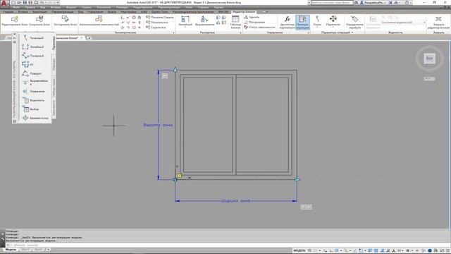This screenshot has height=254, width=451.
Task: Click the Auto Constrain ribbon icon
Action: tap(99, 19)
